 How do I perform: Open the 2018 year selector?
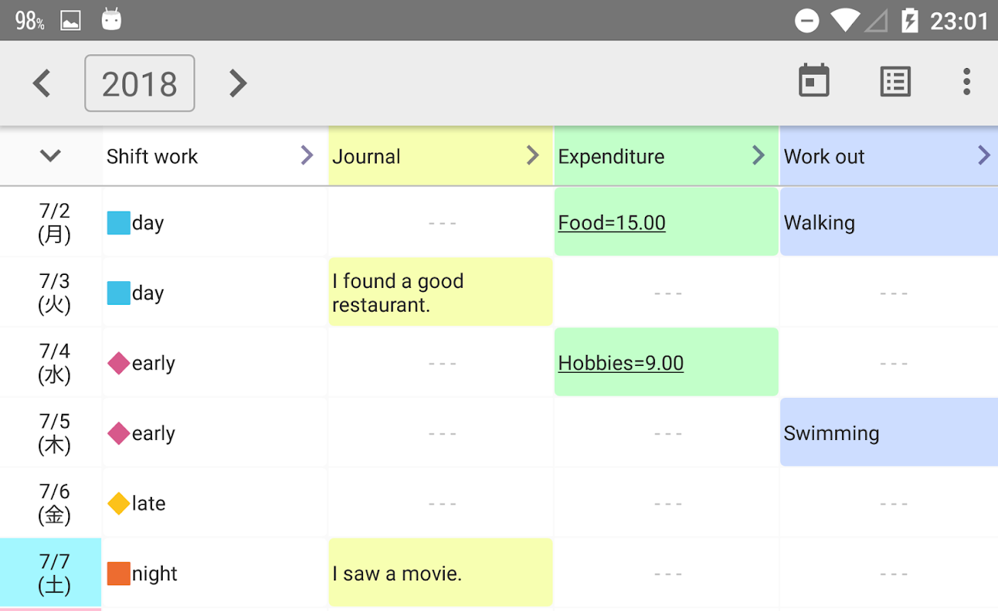[x=139, y=83]
